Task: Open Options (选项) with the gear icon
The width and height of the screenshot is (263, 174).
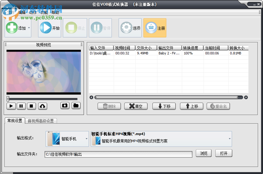Action: [x=130, y=28]
